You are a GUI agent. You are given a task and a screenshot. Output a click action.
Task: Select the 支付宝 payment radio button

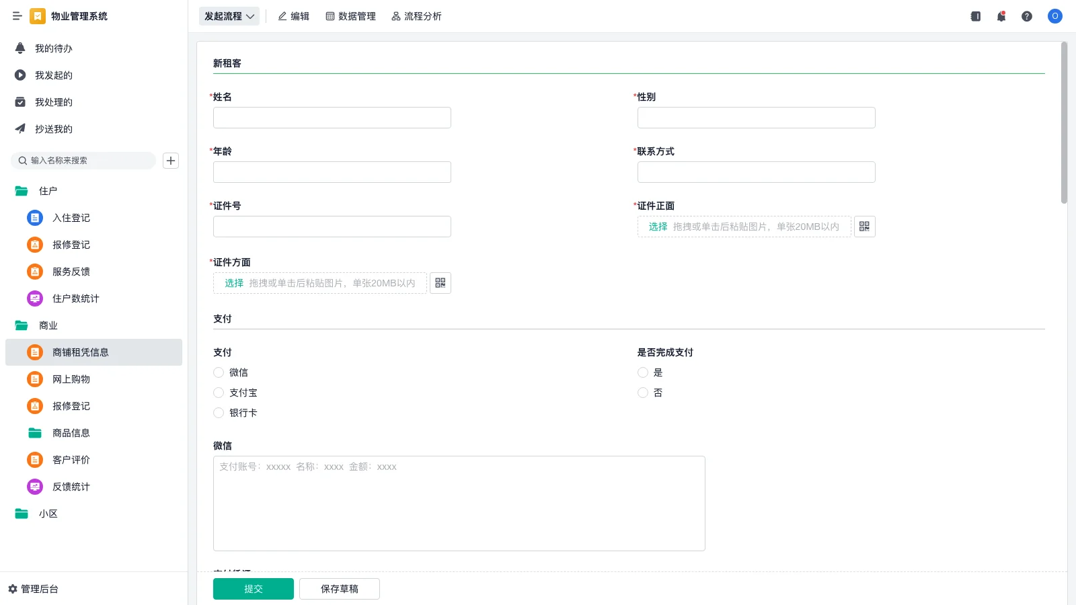(219, 393)
